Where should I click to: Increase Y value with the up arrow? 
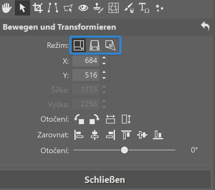pos(104,72)
